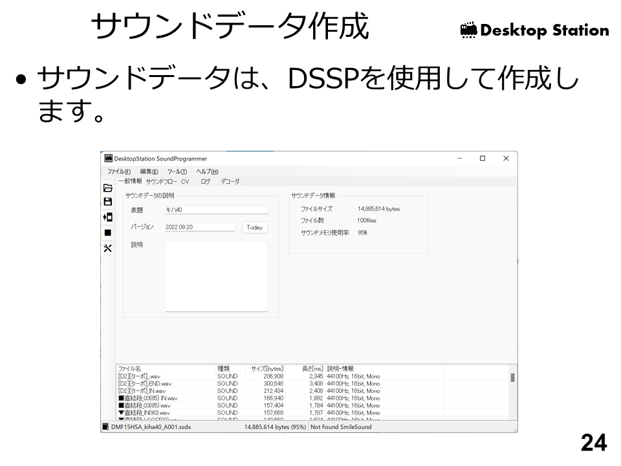621x466 pixels.
Task: Click the Save floppy disk icon
Action: click(x=108, y=201)
